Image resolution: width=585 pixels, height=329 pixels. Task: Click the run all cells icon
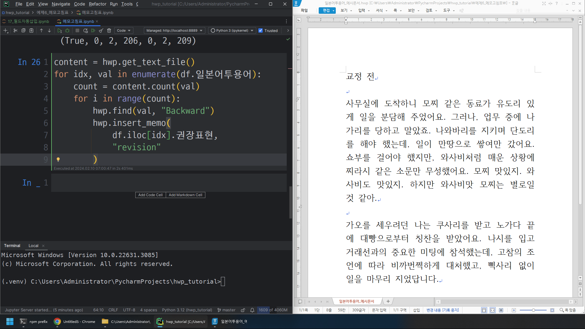click(93, 30)
